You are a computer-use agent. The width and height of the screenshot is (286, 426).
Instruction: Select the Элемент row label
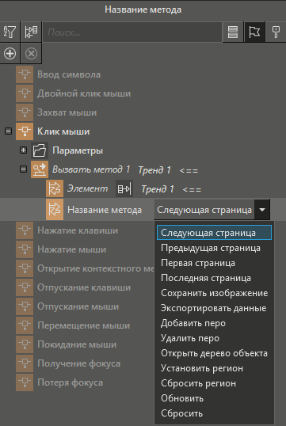tap(87, 188)
